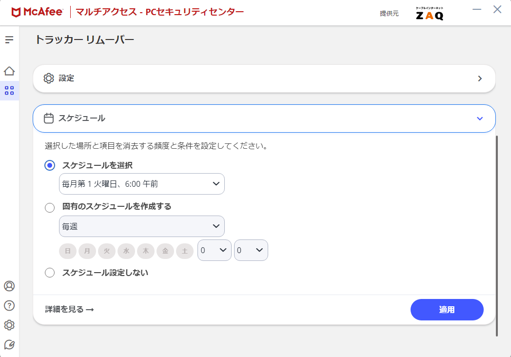Viewport: 511px width, 357px height.
Task: Click the gear icon in 設定 row
Action: [x=49, y=78]
